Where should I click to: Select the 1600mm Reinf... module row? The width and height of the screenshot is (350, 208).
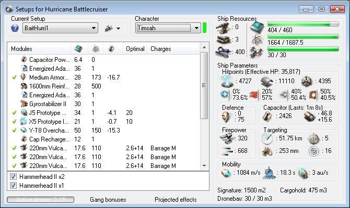pyautogui.click(x=104, y=86)
